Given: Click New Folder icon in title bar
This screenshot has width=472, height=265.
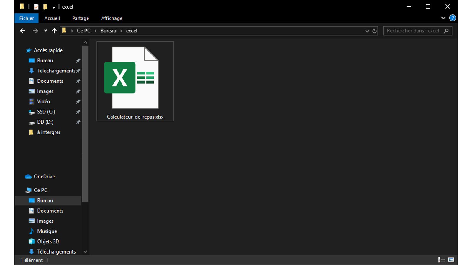Looking at the screenshot, I should click(x=45, y=6).
